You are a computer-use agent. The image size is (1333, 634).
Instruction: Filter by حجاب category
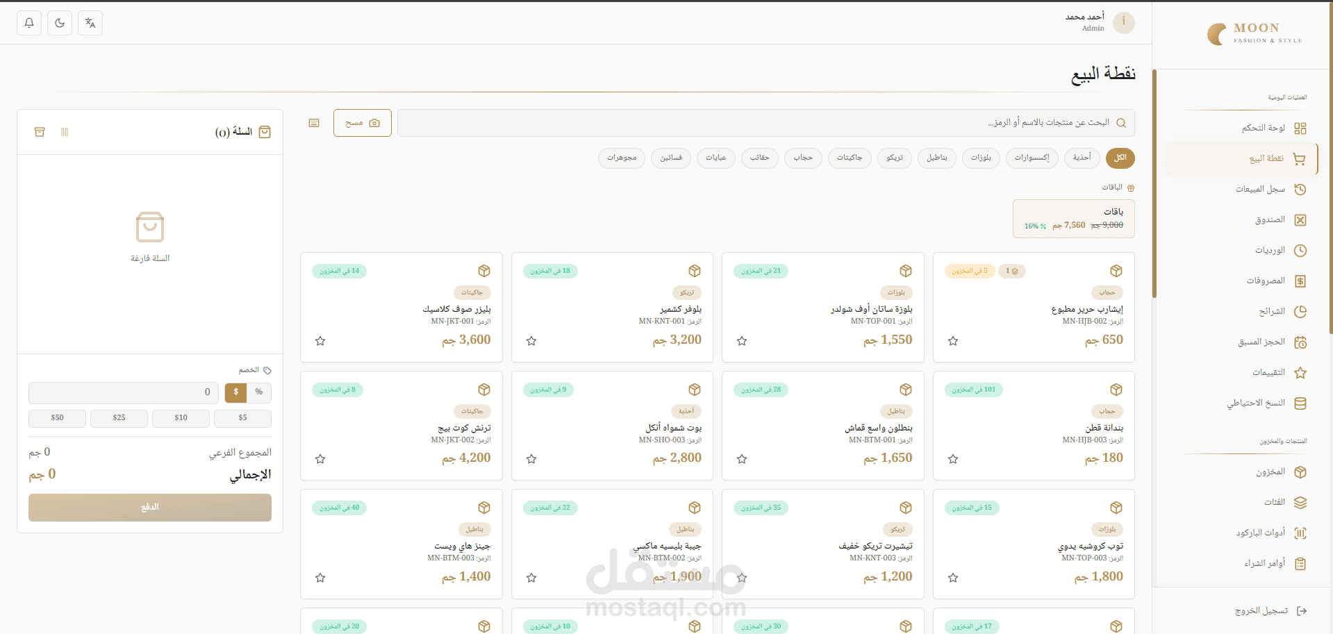click(x=803, y=158)
